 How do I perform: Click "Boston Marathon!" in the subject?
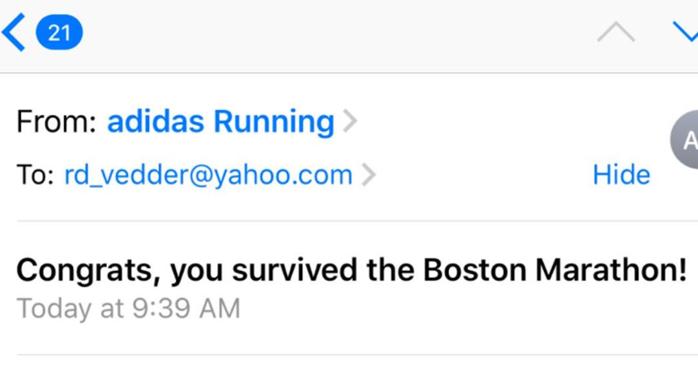click(x=555, y=270)
